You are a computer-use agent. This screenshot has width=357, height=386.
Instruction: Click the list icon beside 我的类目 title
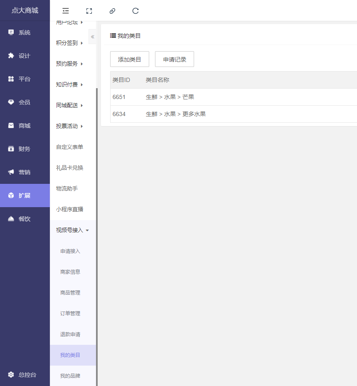pos(113,36)
